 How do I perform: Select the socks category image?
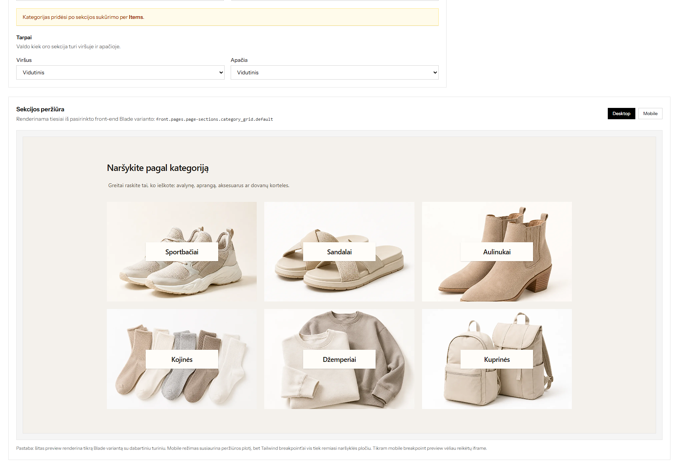(x=182, y=389)
